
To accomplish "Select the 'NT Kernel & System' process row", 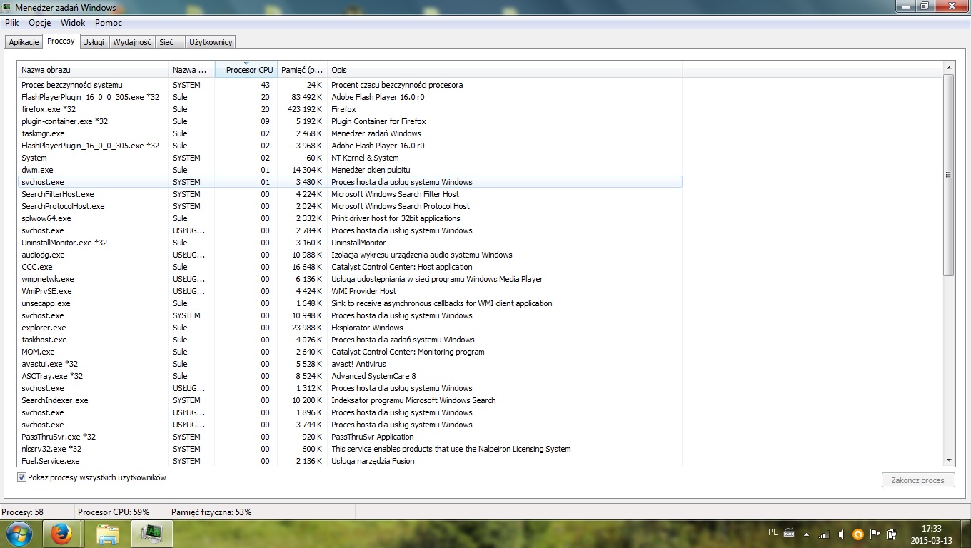I will tap(350, 158).
